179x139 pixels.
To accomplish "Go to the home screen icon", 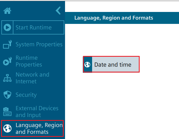I will [x=7, y=11].
